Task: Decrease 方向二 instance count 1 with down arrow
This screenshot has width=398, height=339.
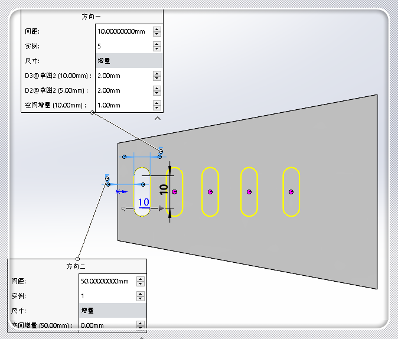Action: coord(141,298)
